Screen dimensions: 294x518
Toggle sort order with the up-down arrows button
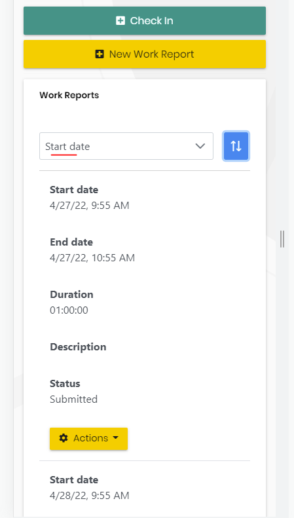pyautogui.click(x=236, y=146)
